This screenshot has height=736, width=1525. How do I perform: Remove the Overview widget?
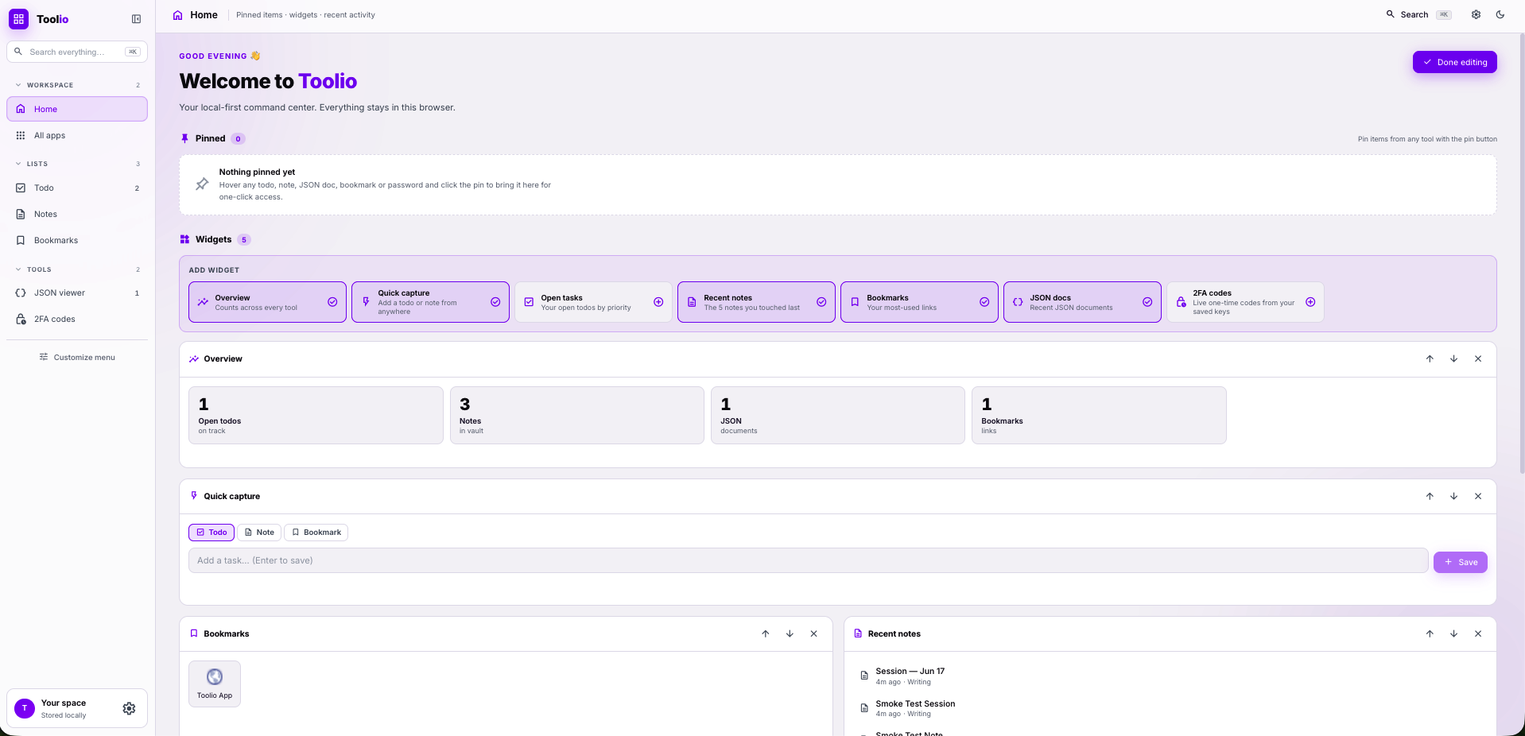click(x=1478, y=358)
